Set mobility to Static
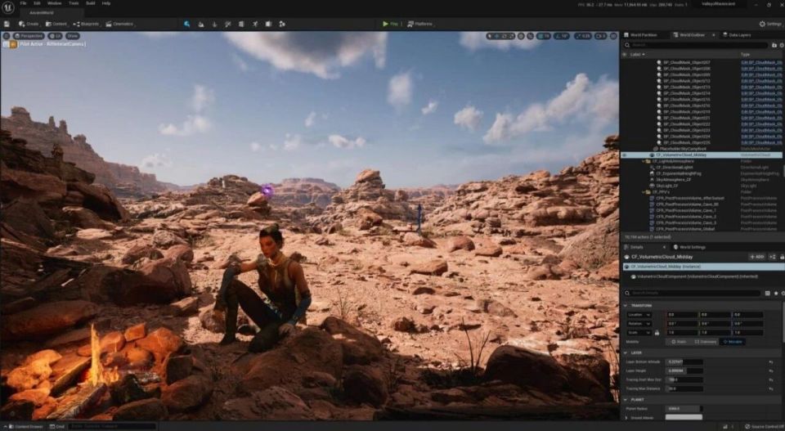This screenshot has height=431, width=785. [x=679, y=342]
